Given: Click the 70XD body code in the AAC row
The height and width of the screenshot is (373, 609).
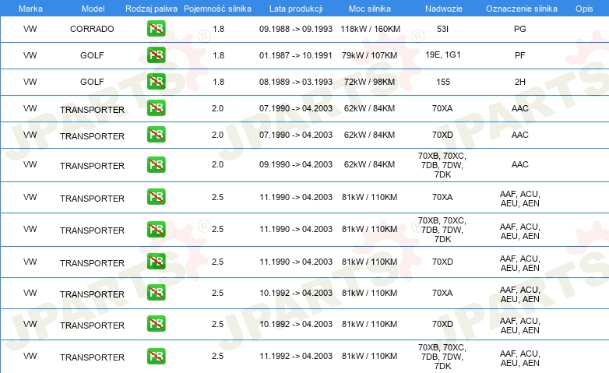Looking at the screenshot, I should point(442,135).
